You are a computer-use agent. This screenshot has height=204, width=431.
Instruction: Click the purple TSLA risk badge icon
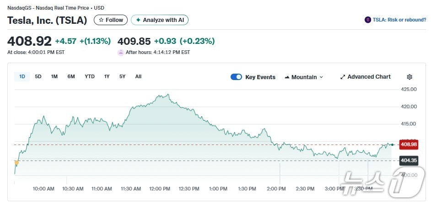tap(368, 20)
